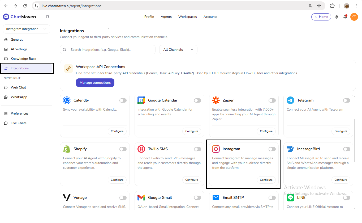Turn on the Vonage toggle
362x223 pixels.
tap(123, 198)
